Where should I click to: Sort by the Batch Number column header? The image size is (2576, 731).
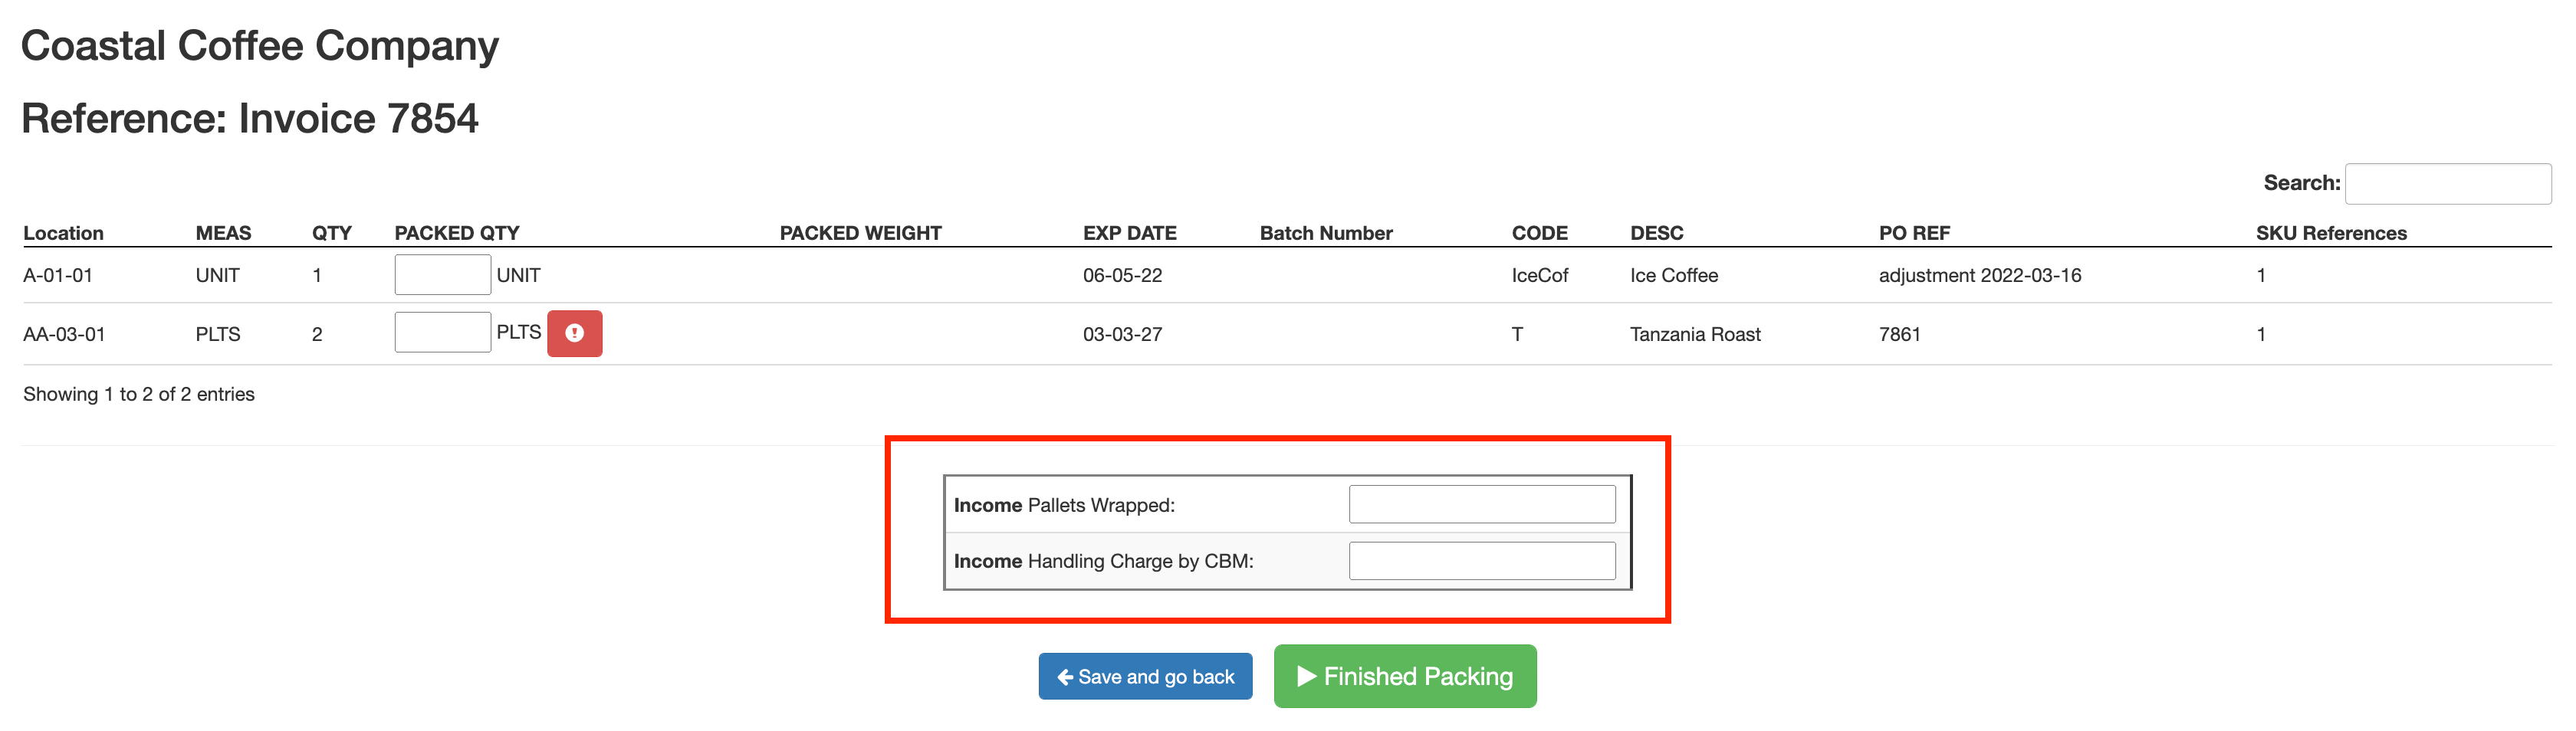pyautogui.click(x=1325, y=232)
